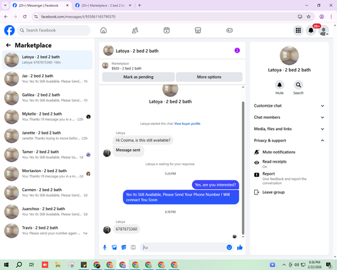The height and width of the screenshot is (270, 337).
Task: Open View buyer profile link
Action: click(187, 124)
